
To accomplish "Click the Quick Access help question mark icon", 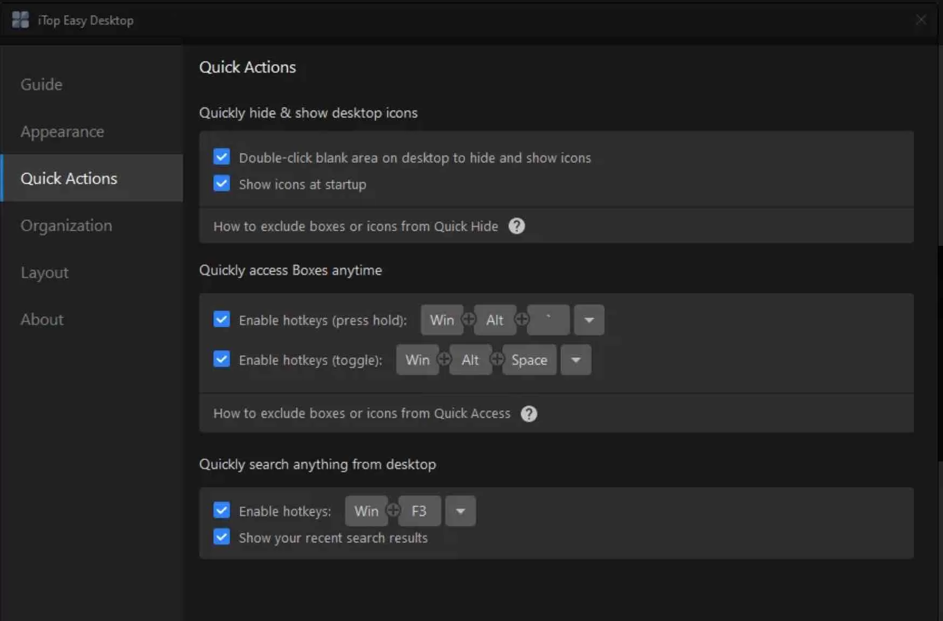I will click(529, 413).
